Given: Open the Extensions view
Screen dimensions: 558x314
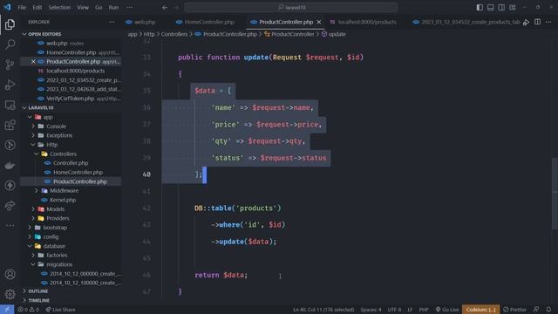Looking at the screenshot, I should (10, 125).
